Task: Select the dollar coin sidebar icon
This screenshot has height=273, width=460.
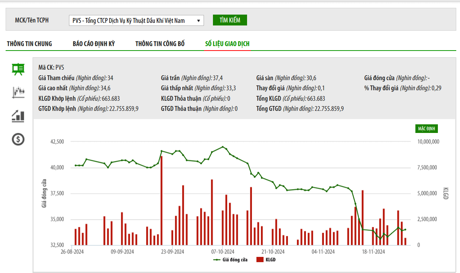Action: tap(18, 139)
